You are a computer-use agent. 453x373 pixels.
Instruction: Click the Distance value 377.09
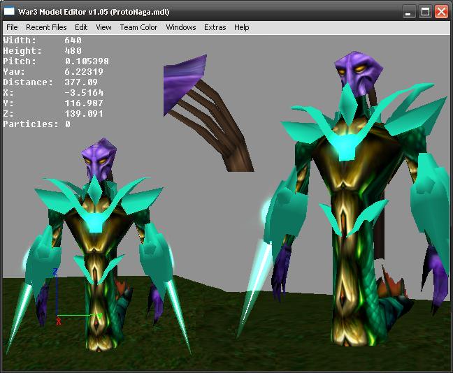[81, 82]
